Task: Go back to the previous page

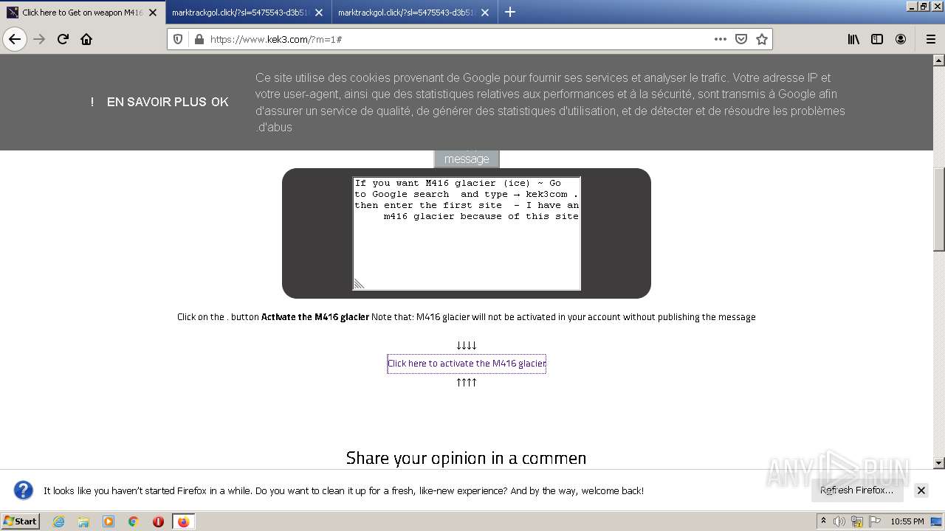Action: pyautogui.click(x=15, y=39)
